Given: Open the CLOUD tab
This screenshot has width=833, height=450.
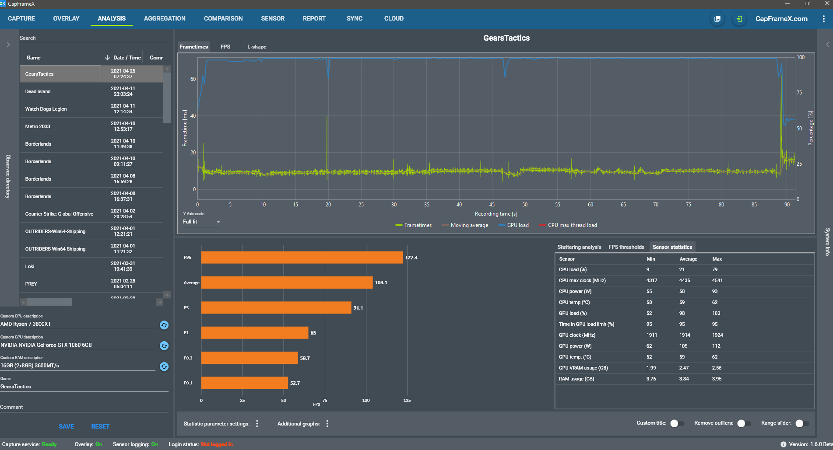Looking at the screenshot, I should (394, 18).
